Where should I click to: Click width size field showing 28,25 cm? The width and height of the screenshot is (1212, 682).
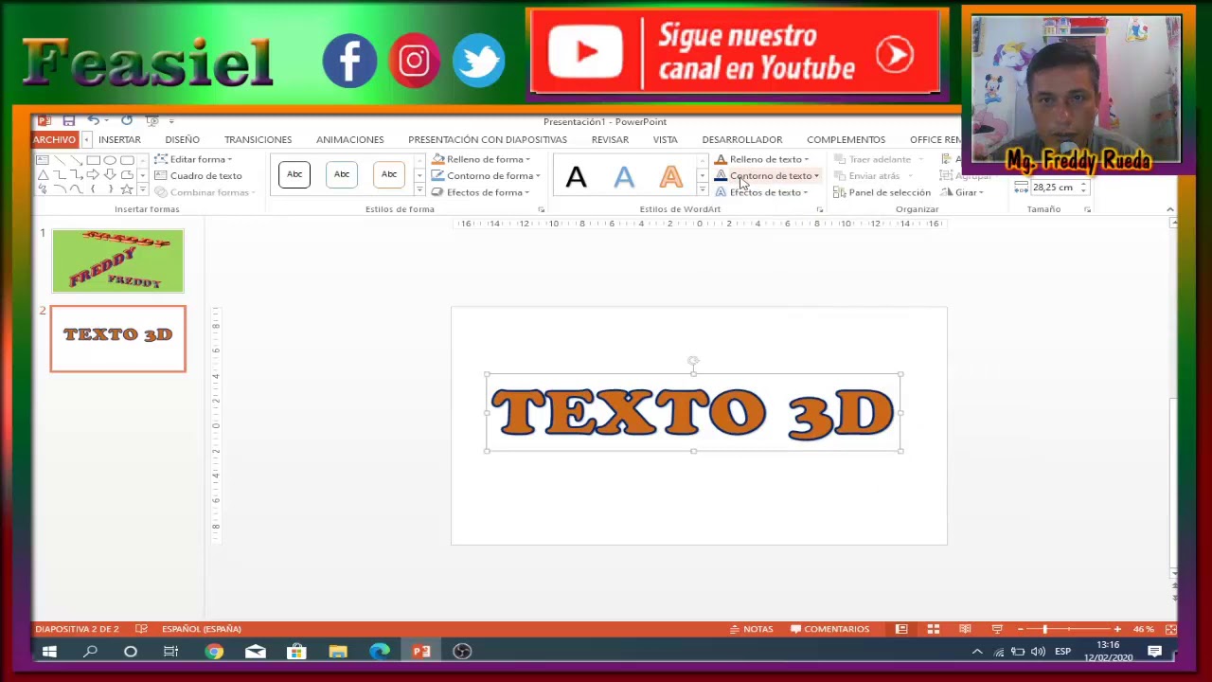[x=1054, y=188]
